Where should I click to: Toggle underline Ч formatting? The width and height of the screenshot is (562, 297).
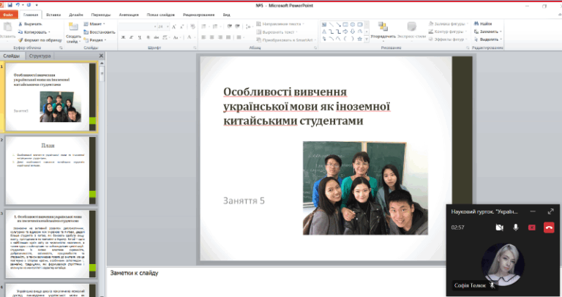pyautogui.click(x=140, y=37)
